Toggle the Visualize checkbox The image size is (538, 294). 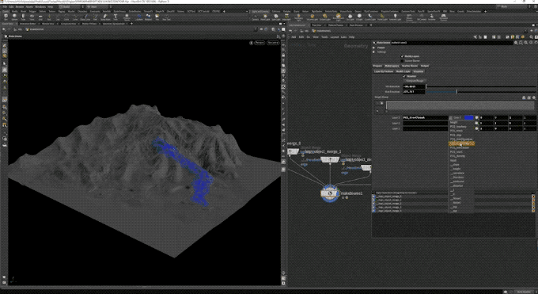404,76
